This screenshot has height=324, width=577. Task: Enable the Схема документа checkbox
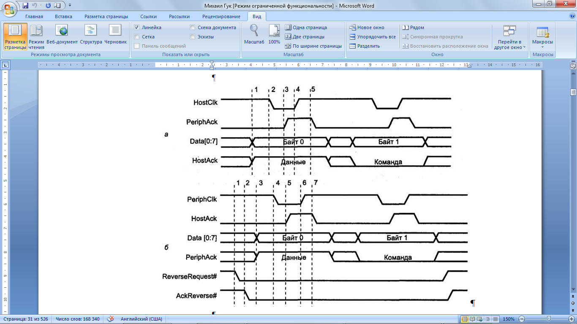coord(193,27)
